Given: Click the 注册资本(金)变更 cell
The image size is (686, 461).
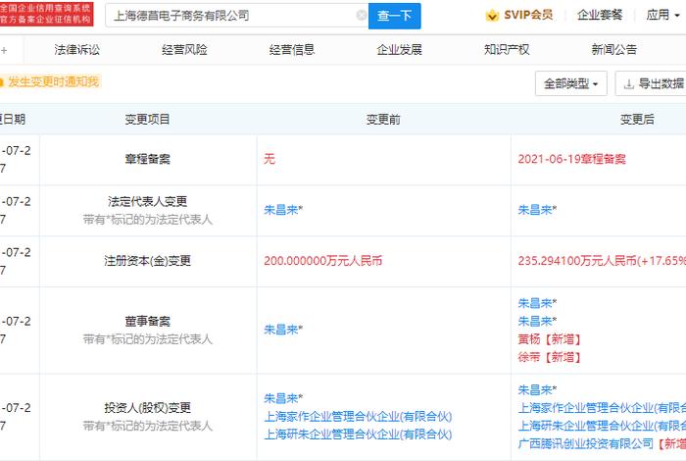Looking at the screenshot, I should (148, 261).
